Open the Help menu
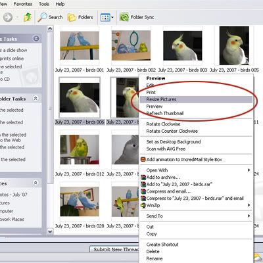This screenshot has height=263, width=263. (x=60, y=4)
